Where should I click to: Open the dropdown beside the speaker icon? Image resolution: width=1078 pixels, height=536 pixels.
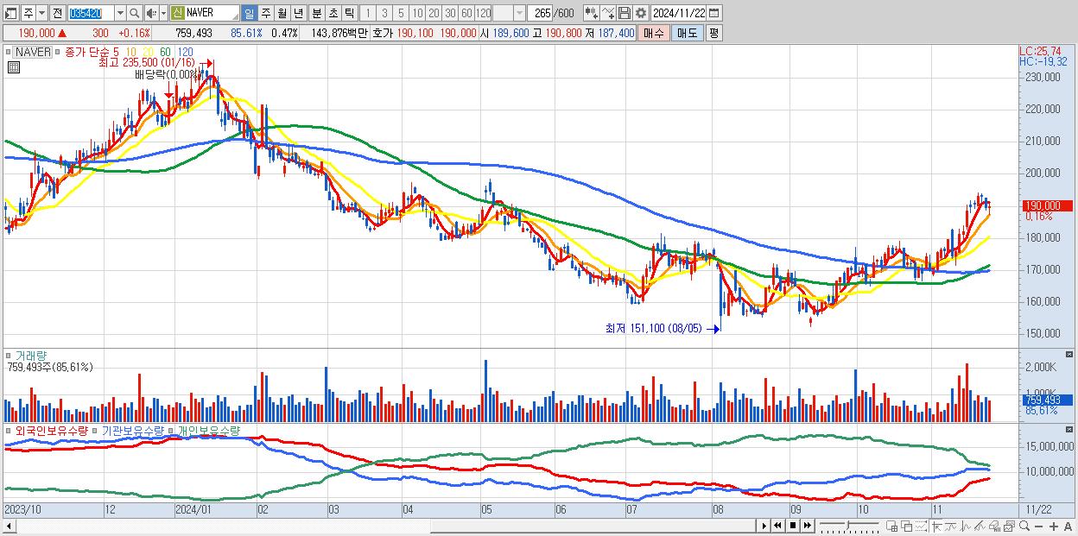coord(163,13)
